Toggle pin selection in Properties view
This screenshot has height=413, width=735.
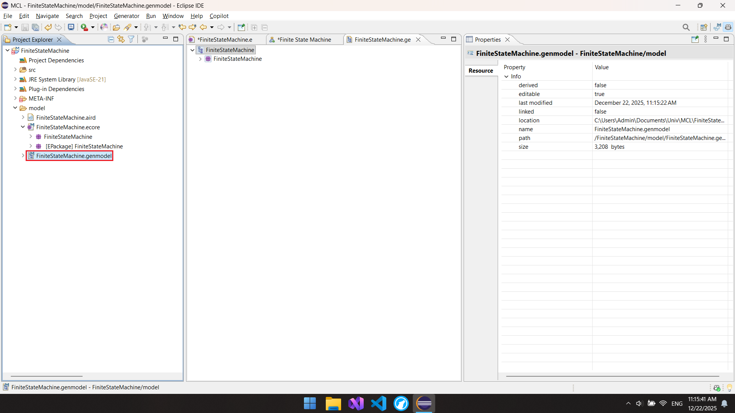point(695,39)
